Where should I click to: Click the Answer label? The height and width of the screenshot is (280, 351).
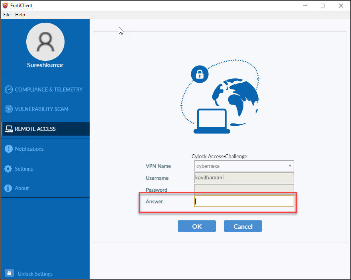click(x=154, y=201)
